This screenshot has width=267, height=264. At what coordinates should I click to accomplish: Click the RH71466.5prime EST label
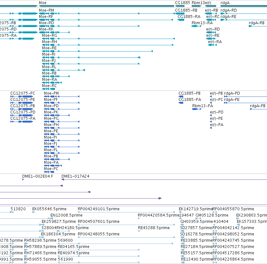(x=40, y=253)
